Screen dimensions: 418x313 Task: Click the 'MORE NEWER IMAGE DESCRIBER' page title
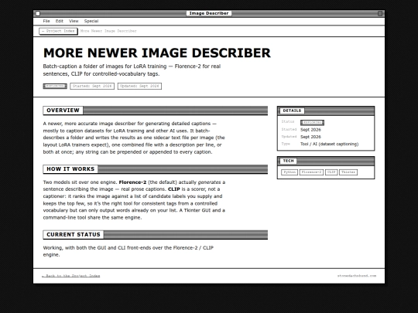[156, 53]
